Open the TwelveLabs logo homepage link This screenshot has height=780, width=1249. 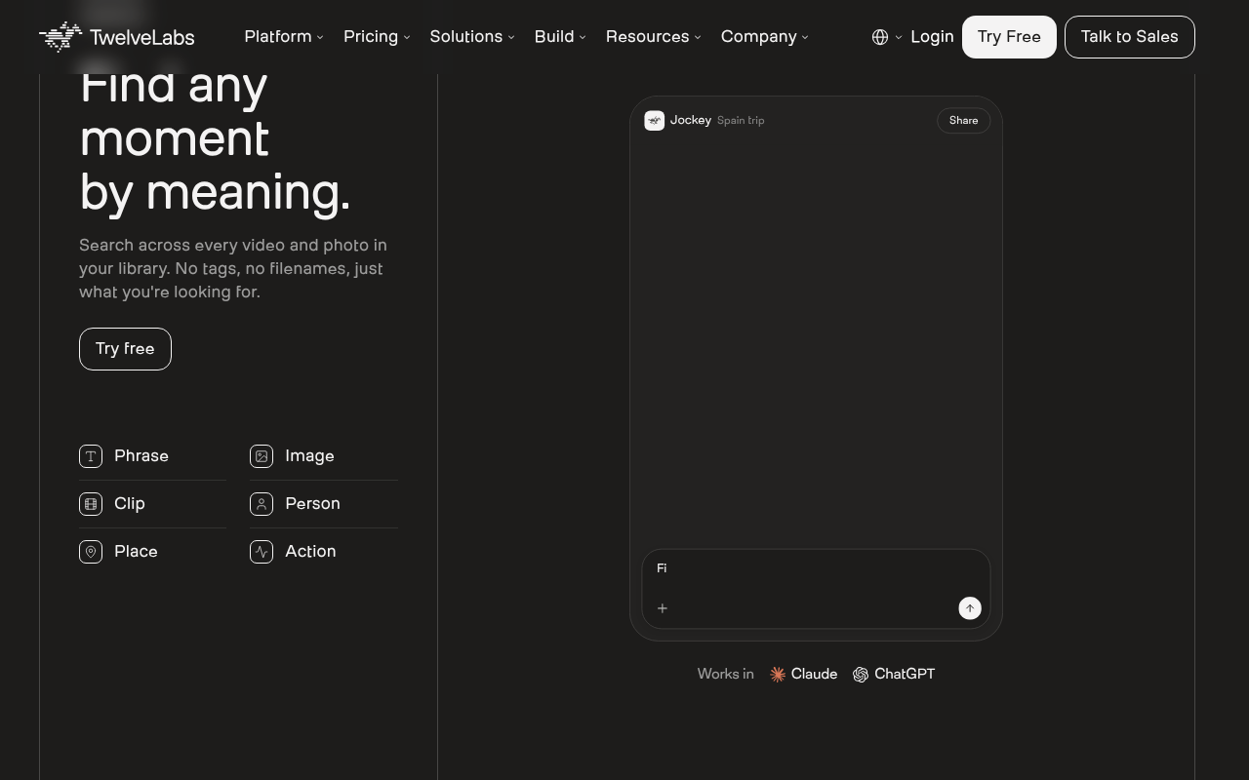coord(117,37)
